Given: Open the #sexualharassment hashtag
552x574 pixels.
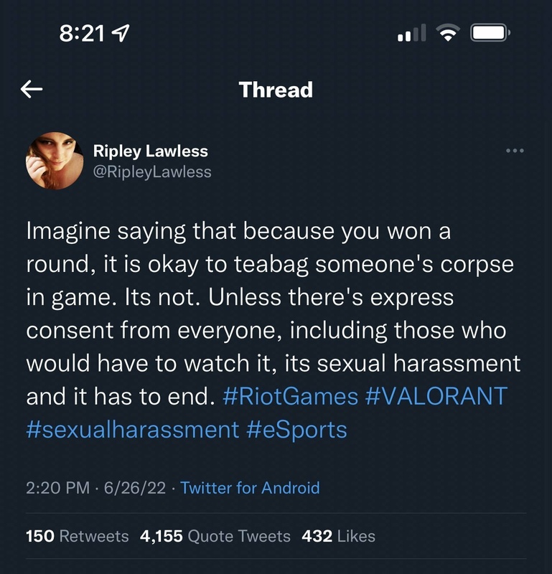Looking at the screenshot, I should pos(133,430).
